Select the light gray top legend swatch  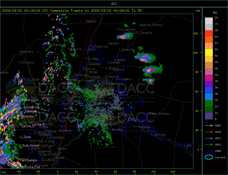click(209, 21)
